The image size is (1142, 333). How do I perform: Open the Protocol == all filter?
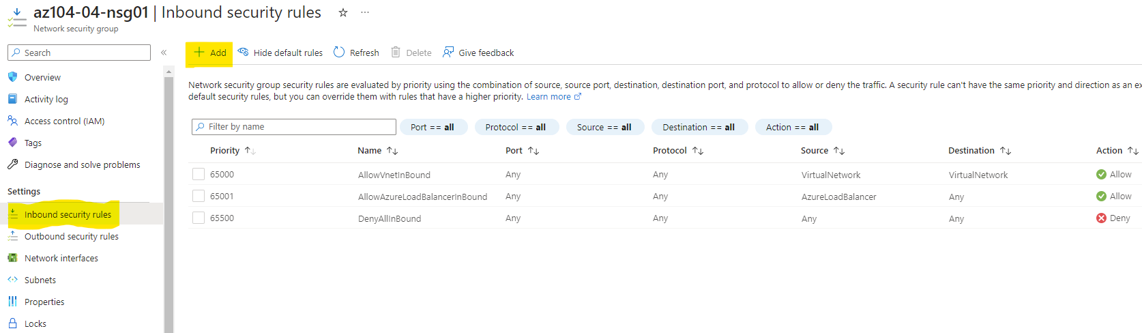516,127
